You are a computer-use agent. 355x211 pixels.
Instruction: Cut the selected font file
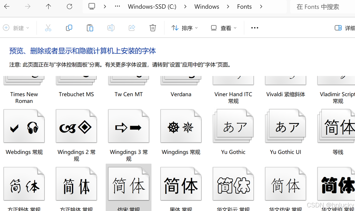coord(48,28)
